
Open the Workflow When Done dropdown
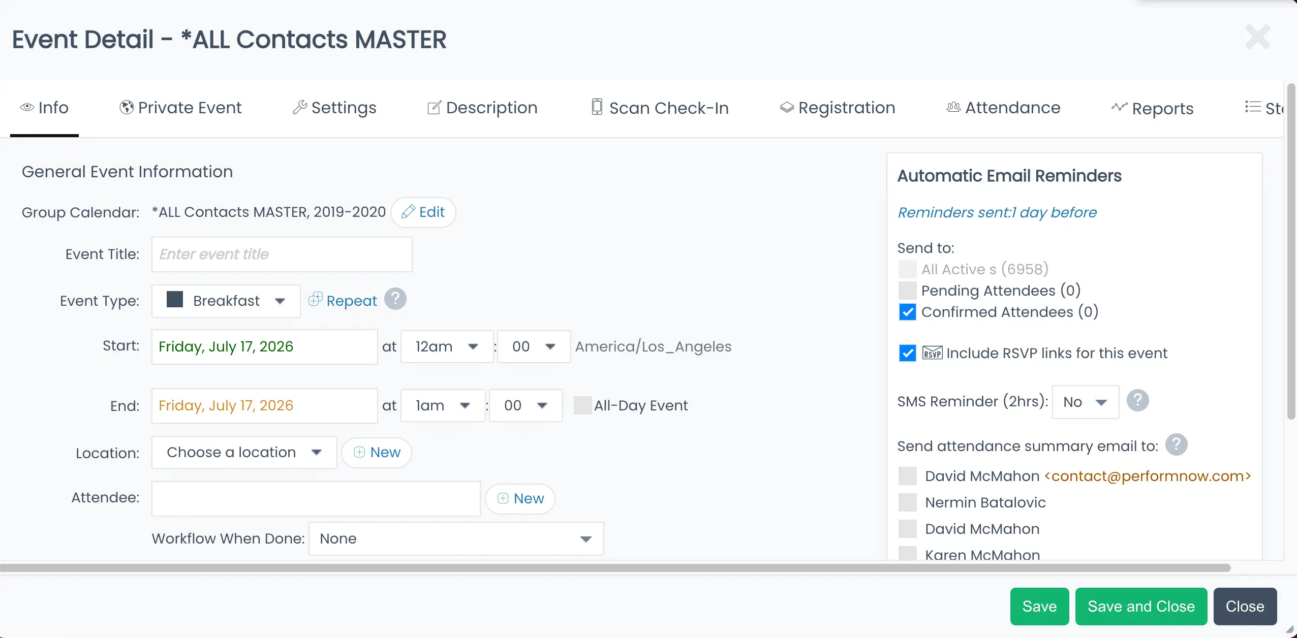(456, 538)
